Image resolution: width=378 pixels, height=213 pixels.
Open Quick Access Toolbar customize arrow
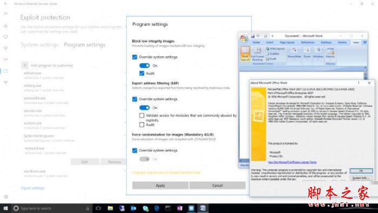click(272, 36)
